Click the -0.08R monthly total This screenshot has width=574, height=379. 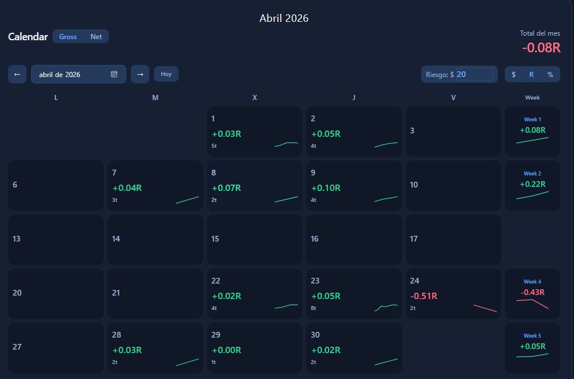(x=541, y=48)
